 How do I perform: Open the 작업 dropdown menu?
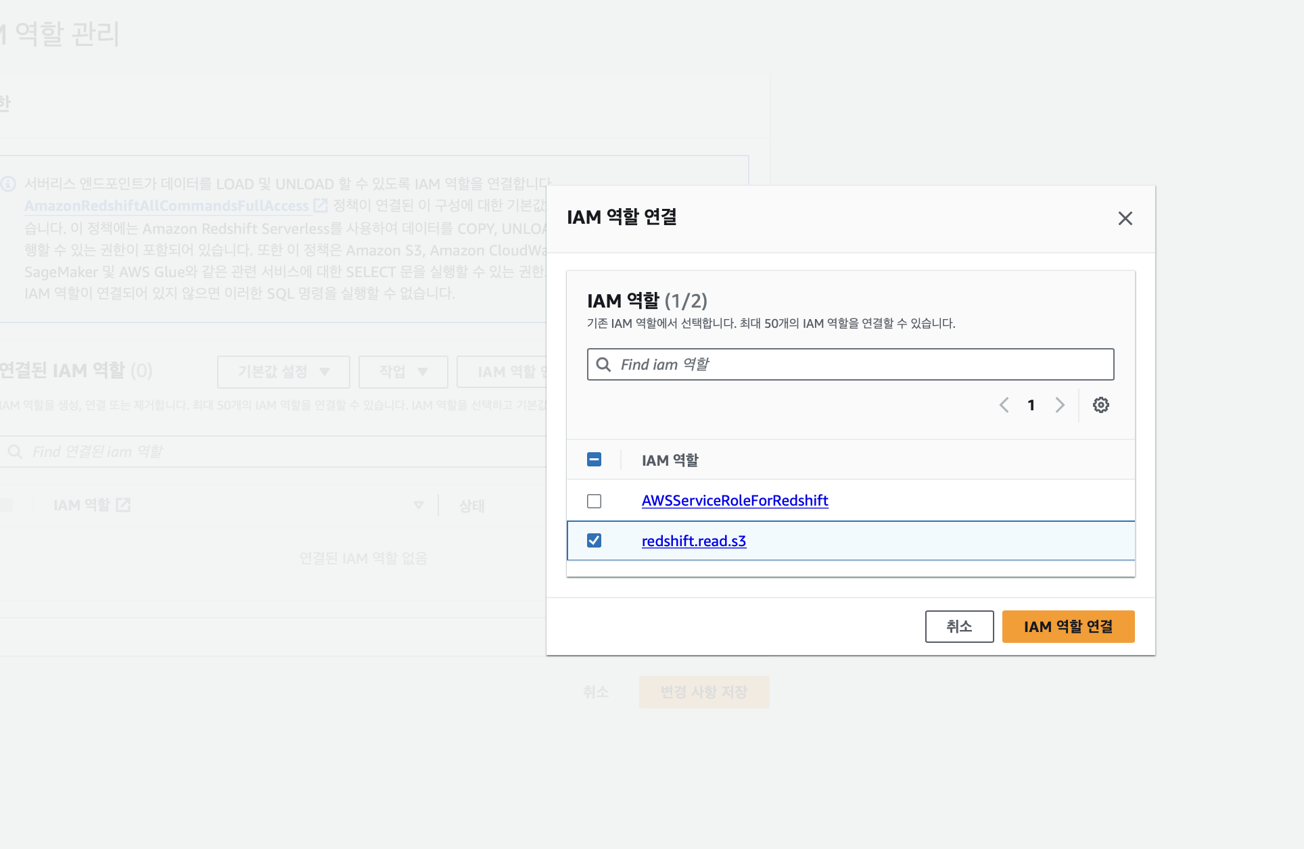click(x=403, y=372)
